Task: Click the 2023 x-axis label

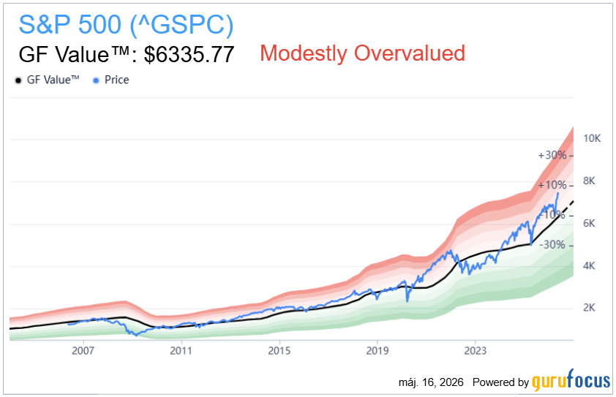Action: (476, 350)
